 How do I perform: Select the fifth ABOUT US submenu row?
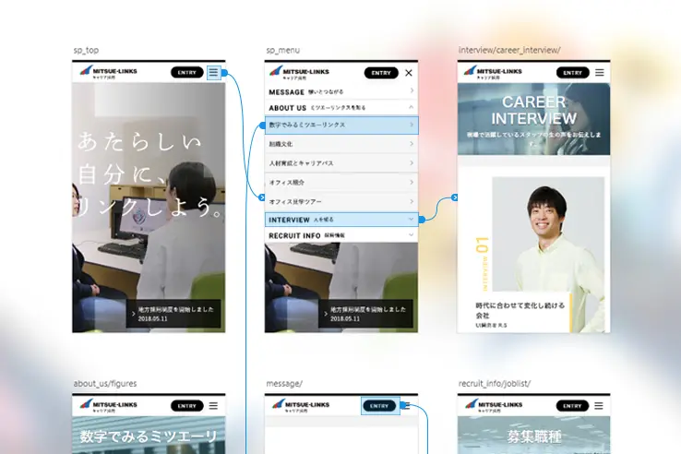pyautogui.click(x=341, y=201)
